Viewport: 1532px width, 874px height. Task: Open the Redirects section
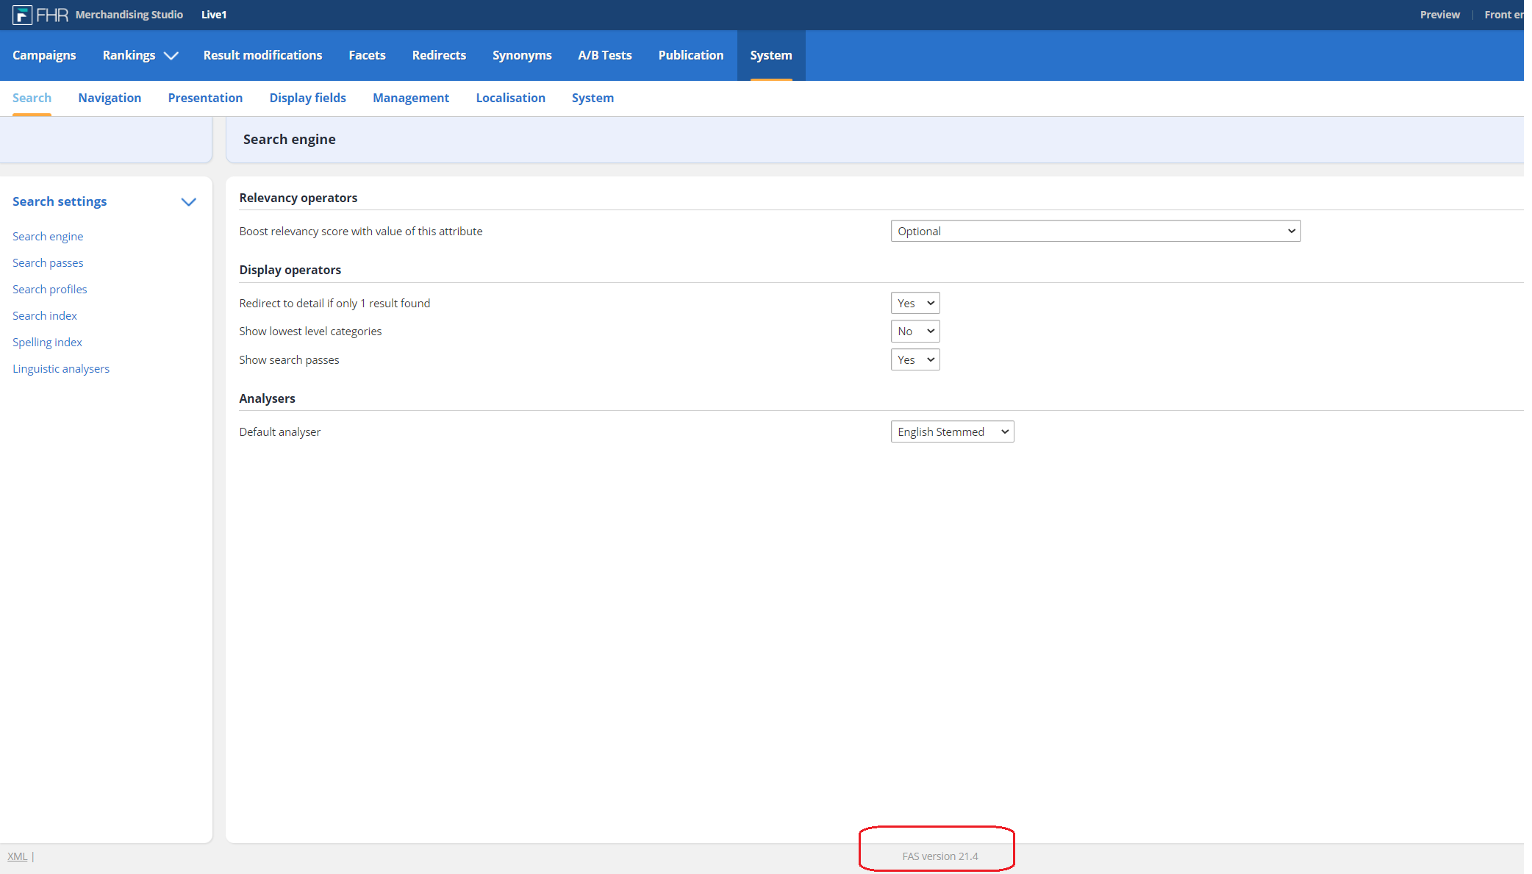click(439, 55)
